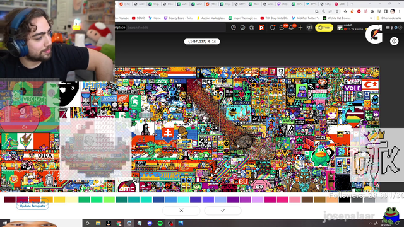Image resolution: width=404 pixels, height=227 pixels.
Task: Open the Photos app in the taskbar
Action: click(181, 223)
